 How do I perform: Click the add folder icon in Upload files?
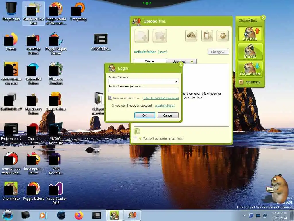coord(160,35)
